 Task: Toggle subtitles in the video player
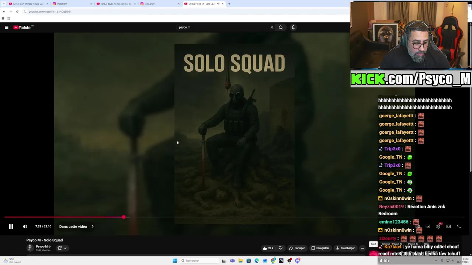[428, 227]
